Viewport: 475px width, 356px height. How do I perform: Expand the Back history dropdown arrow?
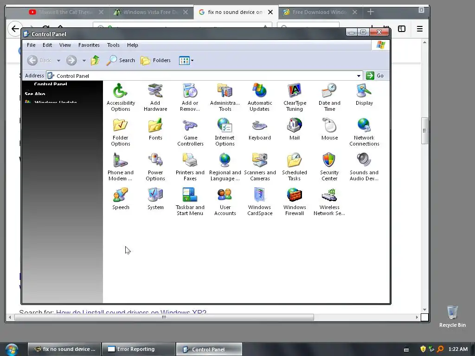(x=59, y=61)
